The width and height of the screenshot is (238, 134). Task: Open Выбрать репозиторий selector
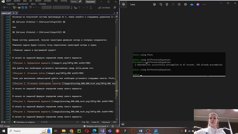point(96,126)
